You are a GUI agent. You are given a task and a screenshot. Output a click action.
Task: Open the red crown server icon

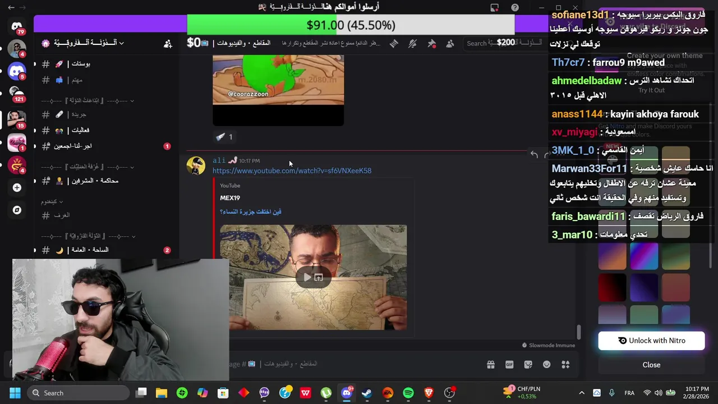pos(17,165)
